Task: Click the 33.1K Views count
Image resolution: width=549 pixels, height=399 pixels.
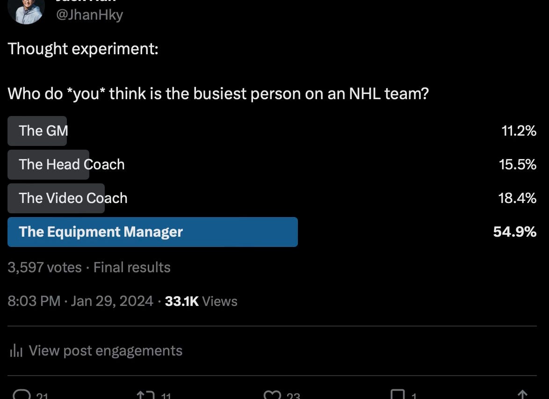Action: tap(201, 301)
